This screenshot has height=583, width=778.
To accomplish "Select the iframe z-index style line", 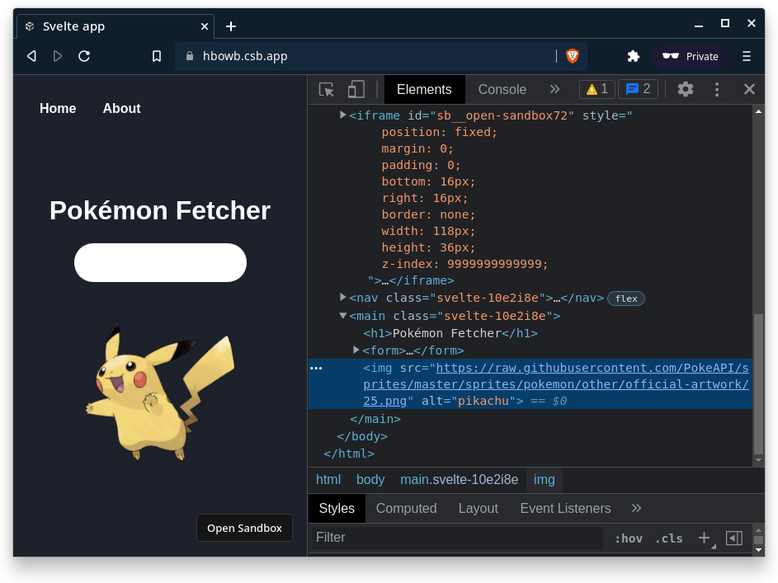I will click(464, 264).
